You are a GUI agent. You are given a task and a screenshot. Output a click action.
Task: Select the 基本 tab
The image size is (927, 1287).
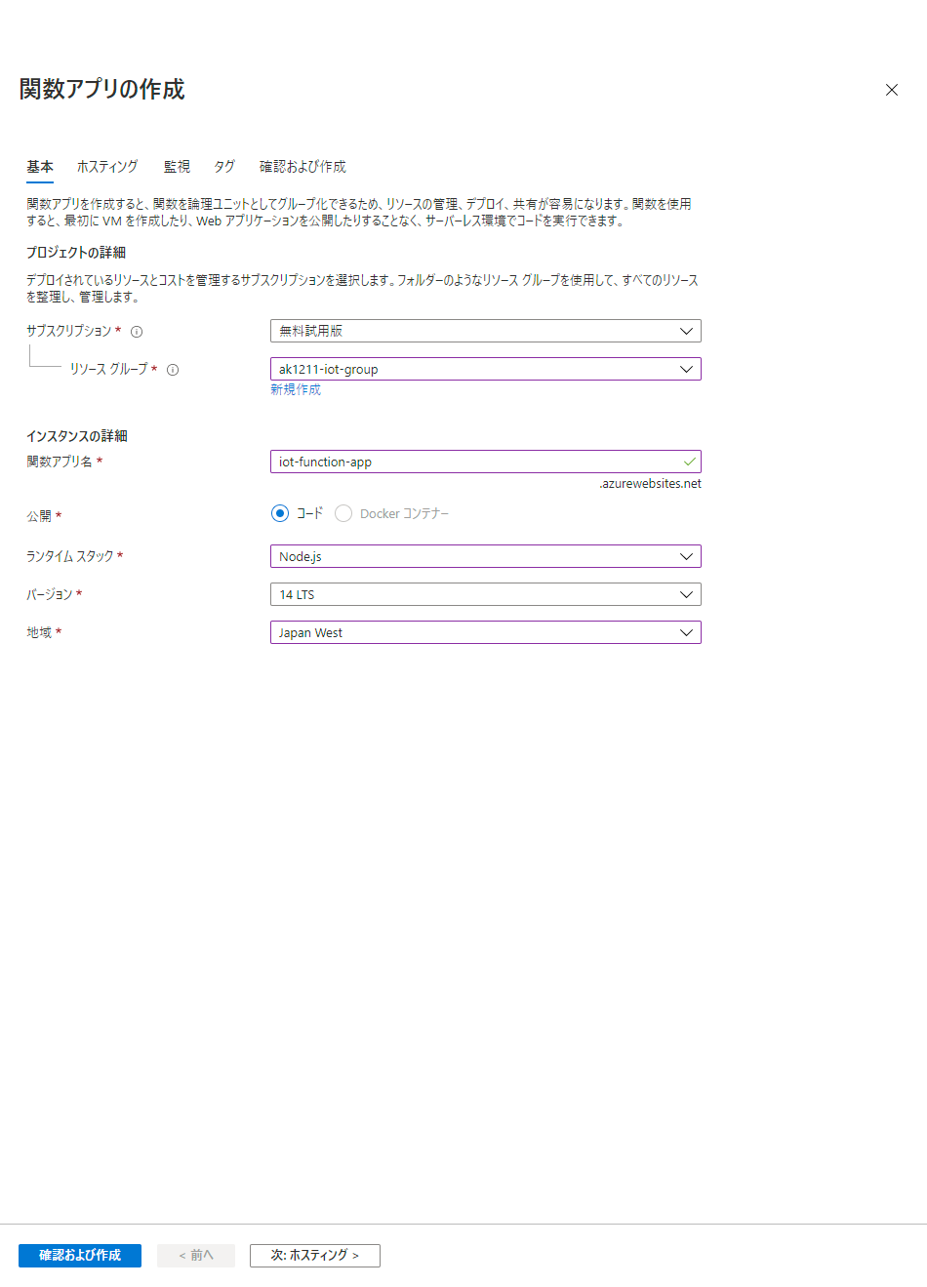pyautogui.click(x=40, y=167)
